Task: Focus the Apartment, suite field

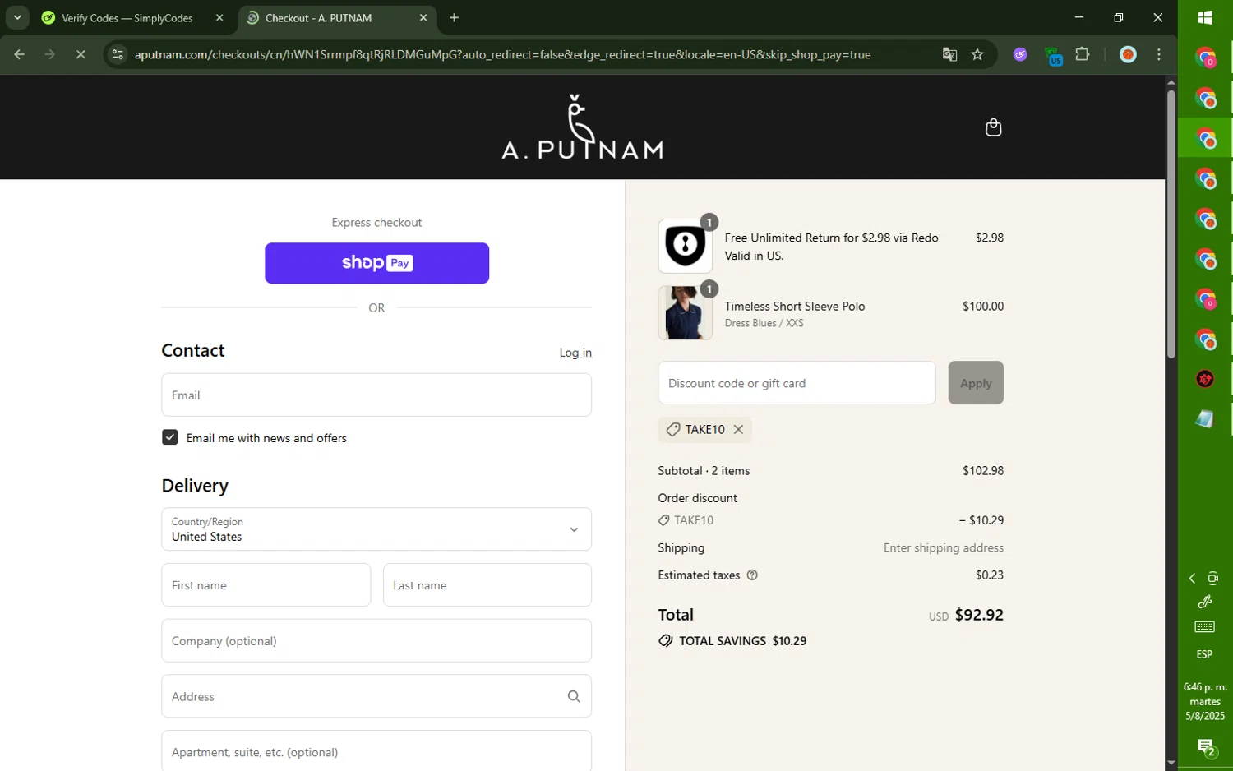Action: tap(376, 751)
